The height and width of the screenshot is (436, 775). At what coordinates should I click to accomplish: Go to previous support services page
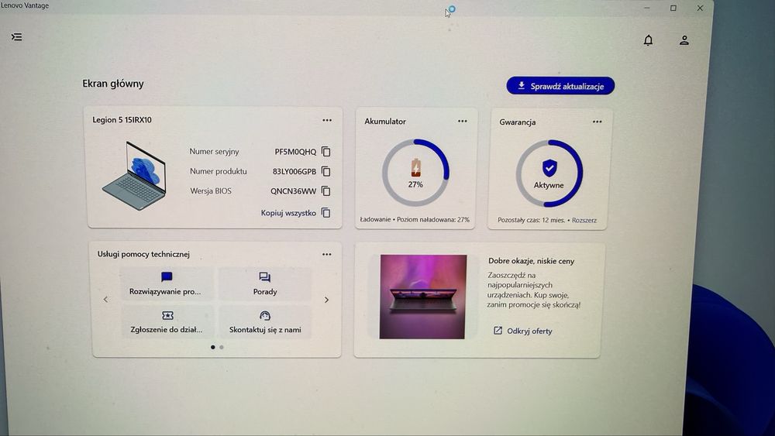pyautogui.click(x=105, y=299)
